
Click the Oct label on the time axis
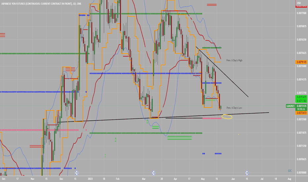(4, 179)
